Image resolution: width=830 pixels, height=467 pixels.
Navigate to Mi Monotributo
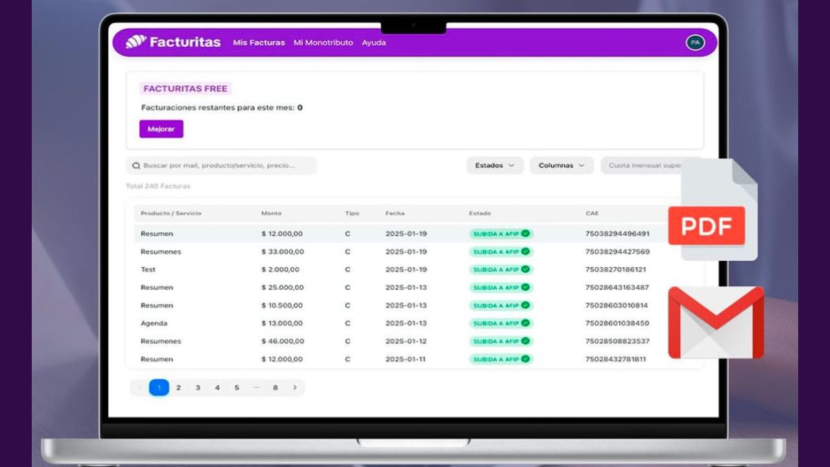[323, 43]
